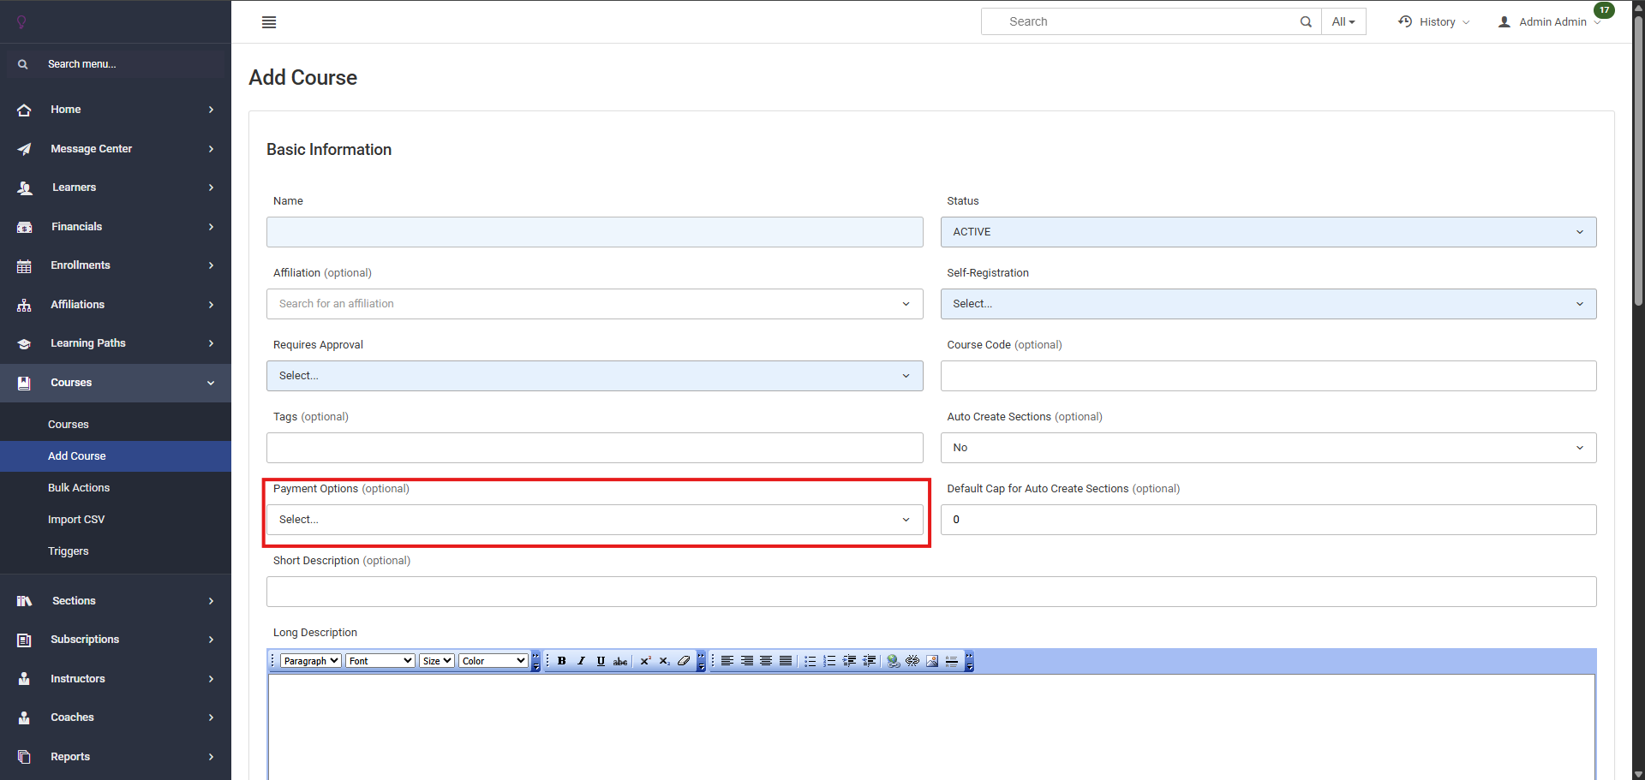Expand the Subscriptions sidebar menu
1645x780 pixels.
click(116, 640)
